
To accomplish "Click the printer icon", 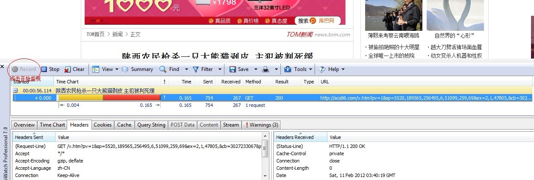I will point(266,69).
